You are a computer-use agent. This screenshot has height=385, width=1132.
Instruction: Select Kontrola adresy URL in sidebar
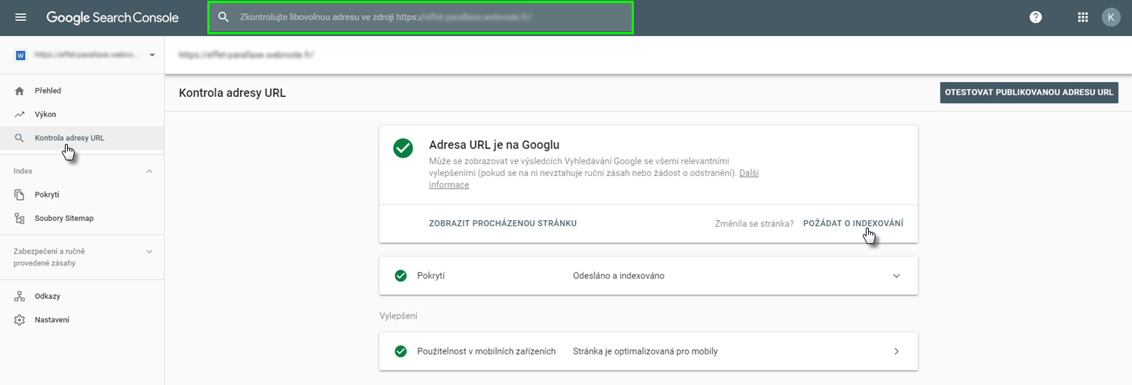69,138
